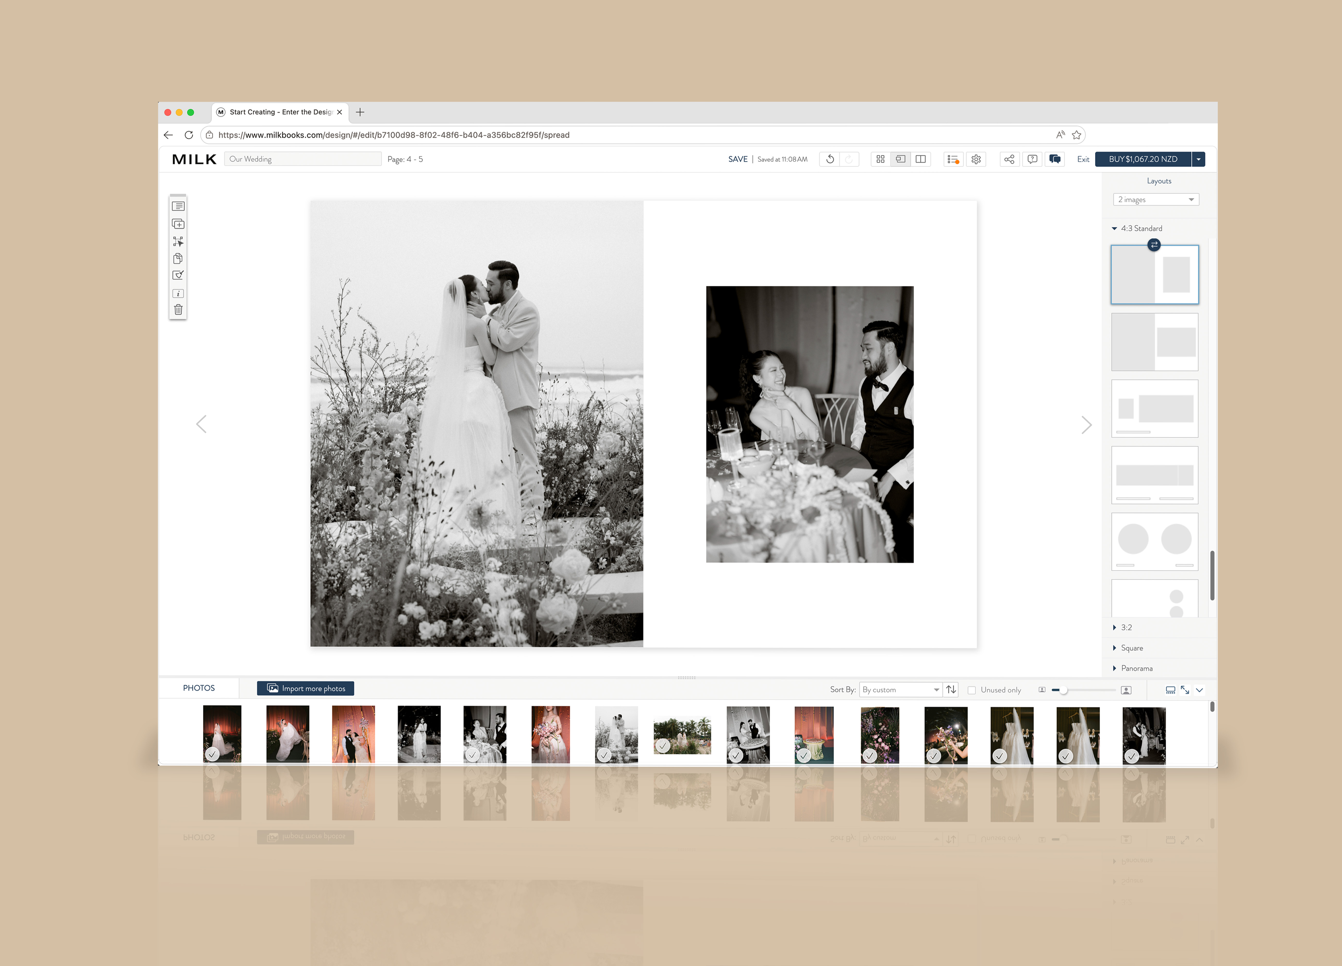Screen dimensions: 1342x966
Task: Switch to the grid overview view
Action: 880,159
